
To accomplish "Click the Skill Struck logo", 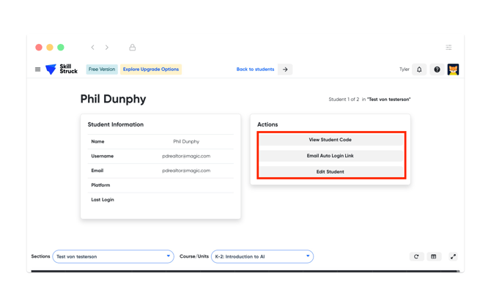I will (62, 70).
